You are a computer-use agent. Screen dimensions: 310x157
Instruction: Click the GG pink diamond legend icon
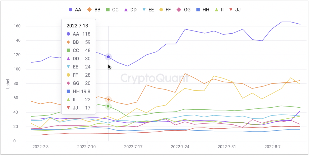point(179,10)
